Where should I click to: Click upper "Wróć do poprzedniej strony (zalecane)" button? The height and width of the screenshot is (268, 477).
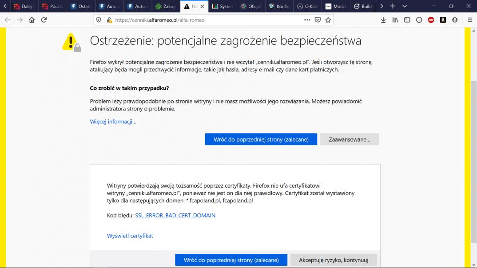click(261, 139)
